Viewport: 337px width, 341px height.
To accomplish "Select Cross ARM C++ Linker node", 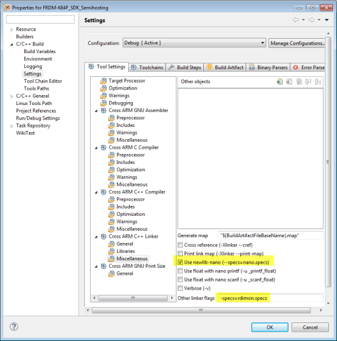I will click(133, 236).
